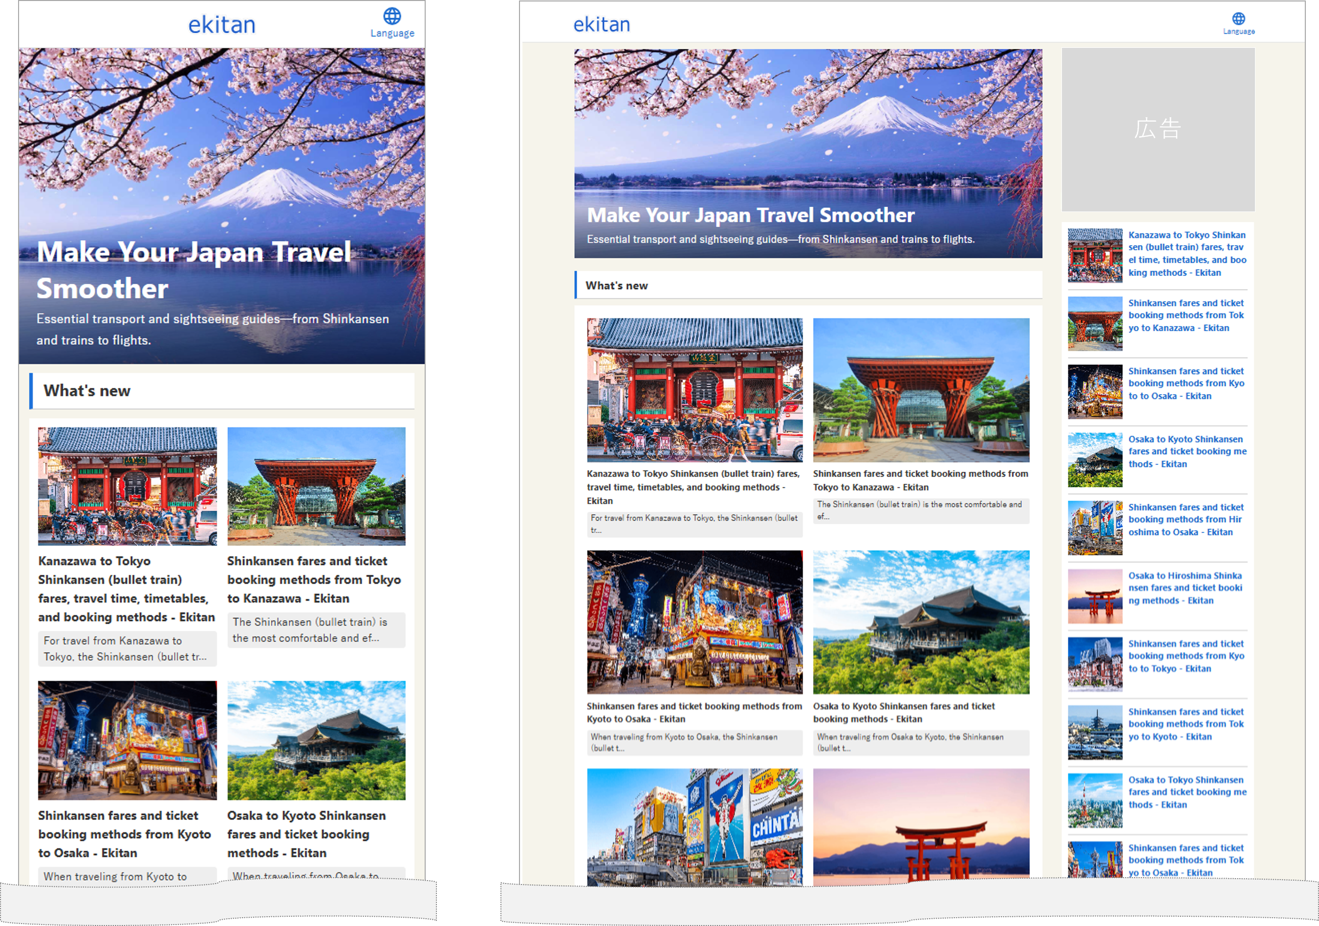Open sidebar link Kanazawa to Tokyo Shinkansen fares

coord(1187,254)
